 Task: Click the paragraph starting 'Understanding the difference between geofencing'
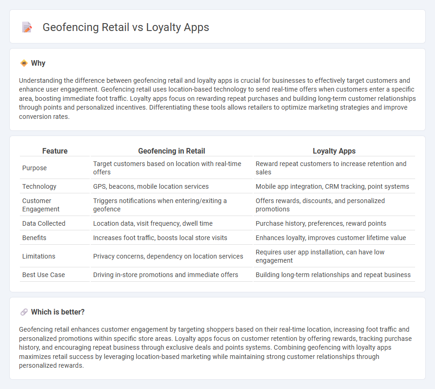pyautogui.click(x=217, y=99)
